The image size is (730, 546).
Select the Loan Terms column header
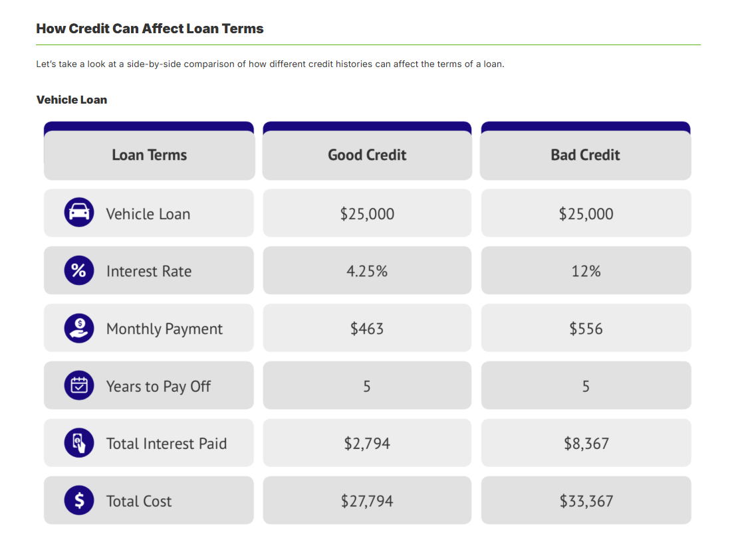(x=150, y=155)
